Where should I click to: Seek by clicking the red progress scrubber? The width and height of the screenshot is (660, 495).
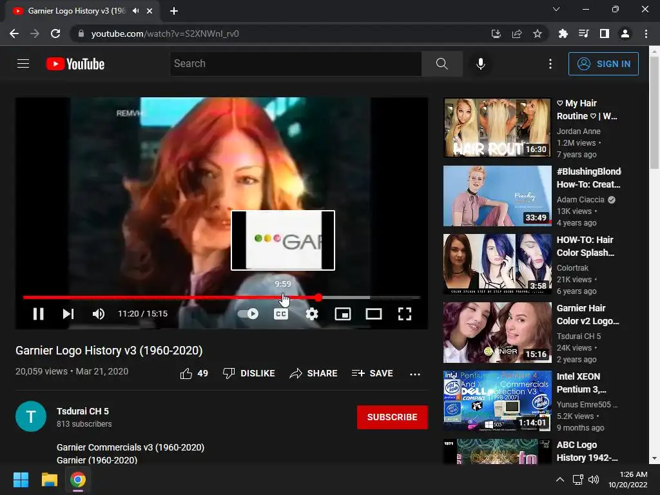coord(318,298)
